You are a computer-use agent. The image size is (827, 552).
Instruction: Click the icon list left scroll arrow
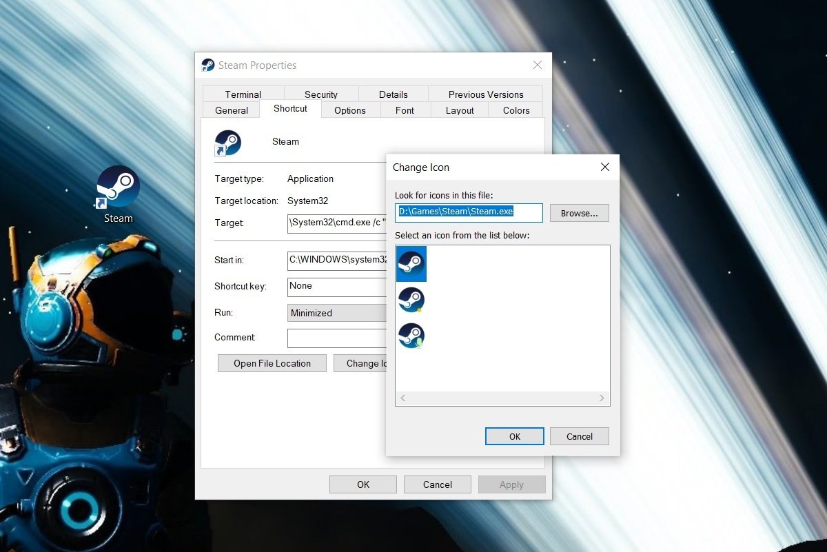403,398
